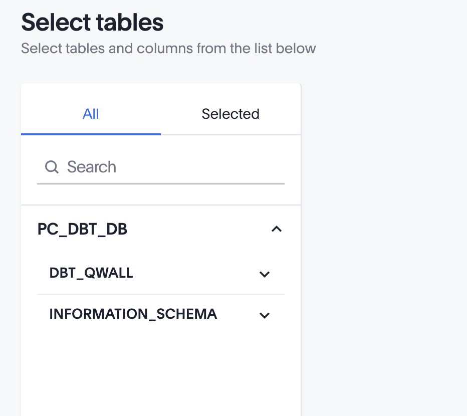Click the INFORMATION_SCHEMA schema label
This screenshot has height=416, width=467.
[x=133, y=314]
